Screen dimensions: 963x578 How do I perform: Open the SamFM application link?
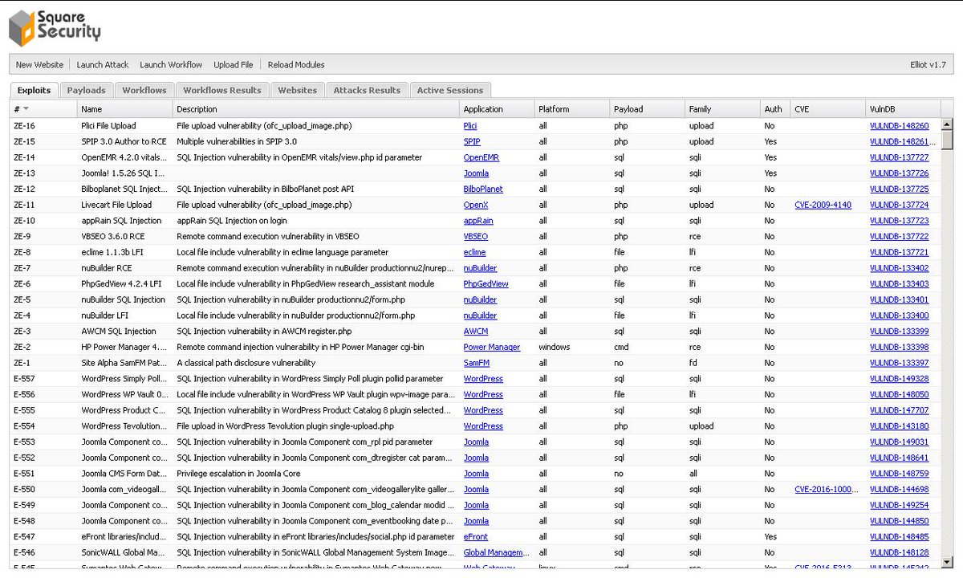click(477, 363)
